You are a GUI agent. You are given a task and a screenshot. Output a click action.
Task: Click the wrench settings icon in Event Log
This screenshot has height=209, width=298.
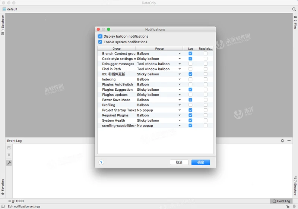pyautogui.click(x=9, y=163)
